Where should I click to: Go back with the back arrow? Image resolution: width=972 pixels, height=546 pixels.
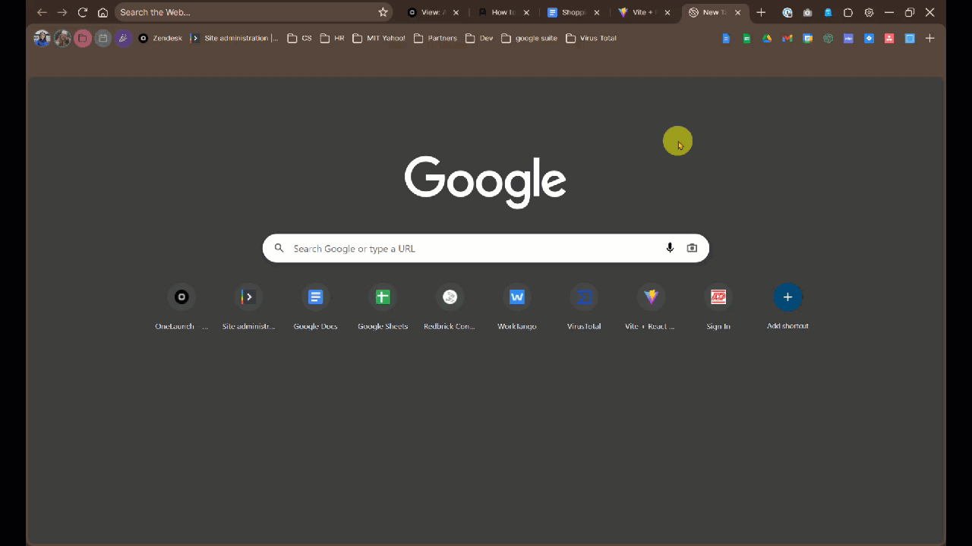pyautogui.click(x=42, y=12)
